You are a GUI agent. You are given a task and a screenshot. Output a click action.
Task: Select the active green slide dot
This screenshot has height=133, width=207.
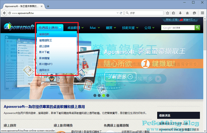(103, 95)
